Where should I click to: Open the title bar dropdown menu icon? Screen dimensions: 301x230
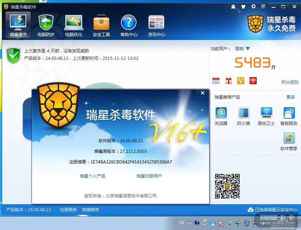coord(263,6)
